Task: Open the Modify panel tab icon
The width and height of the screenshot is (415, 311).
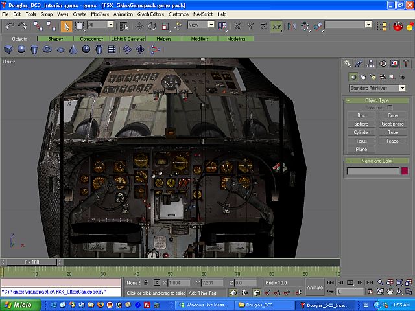Action: [x=360, y=63]
